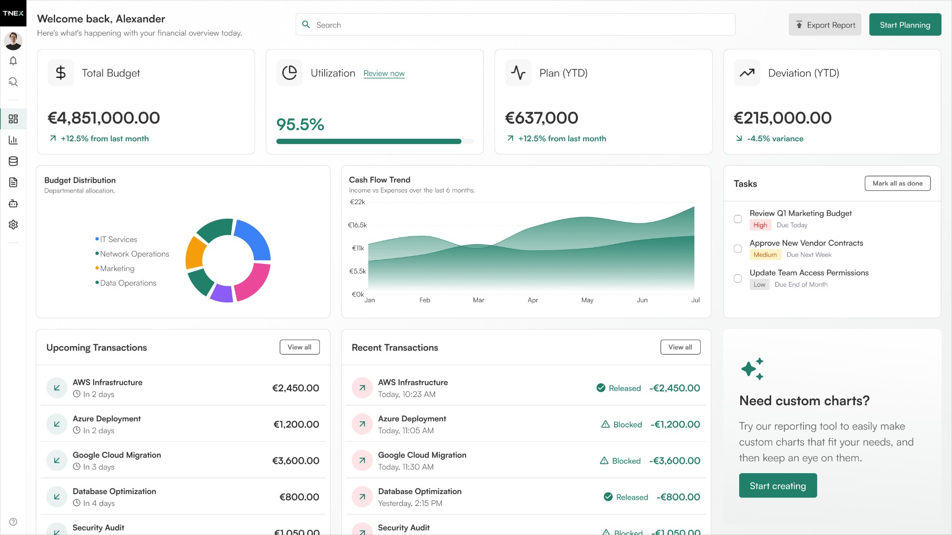Click the TNEX logo
Viewport: 952px width, 535px height.
13,13
